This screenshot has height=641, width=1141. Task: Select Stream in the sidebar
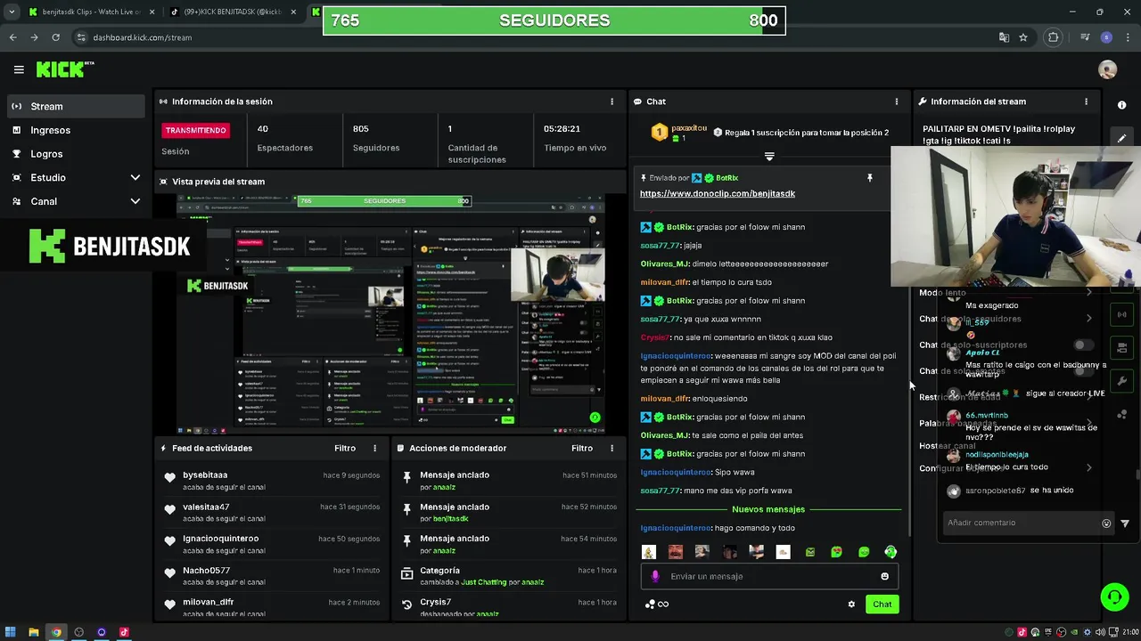[x=76, y=106]
